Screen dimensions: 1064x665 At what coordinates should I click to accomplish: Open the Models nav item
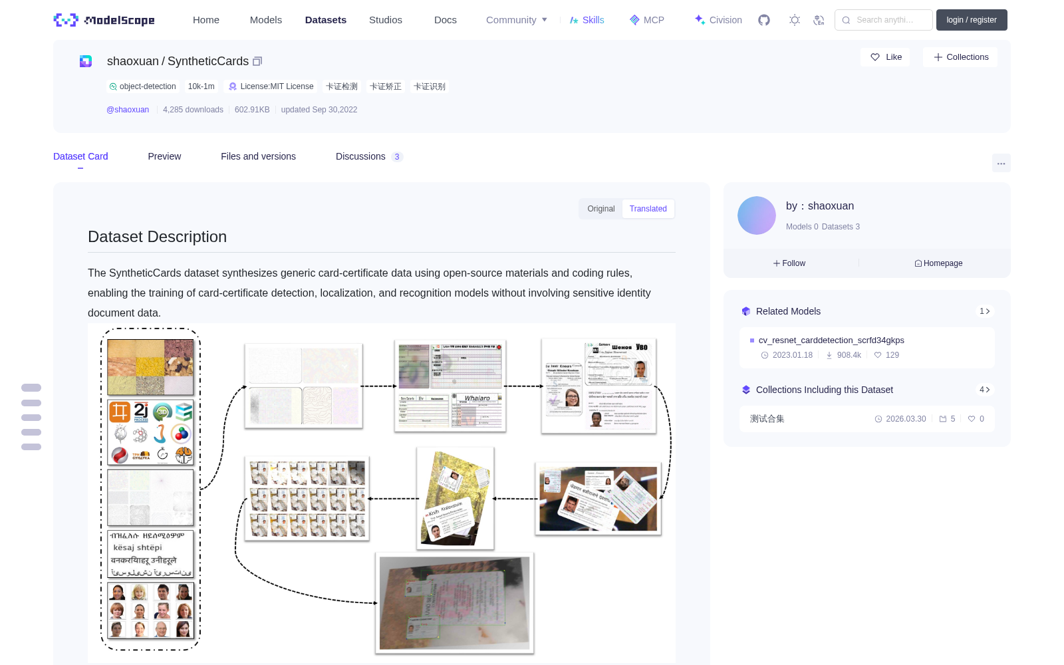pos(266,20)
